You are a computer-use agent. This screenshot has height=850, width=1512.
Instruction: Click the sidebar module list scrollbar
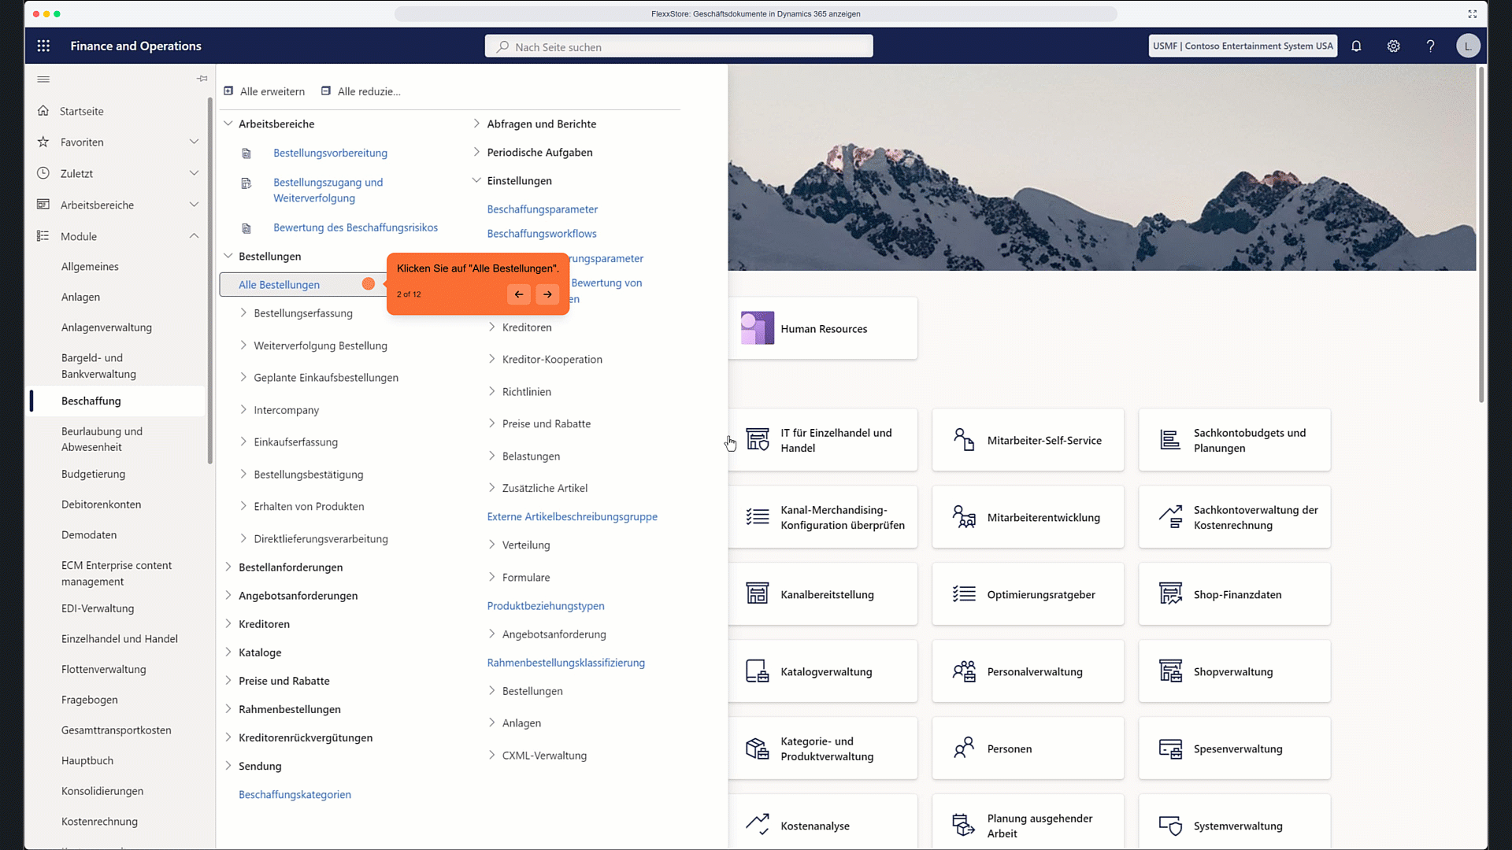[209, 280]
